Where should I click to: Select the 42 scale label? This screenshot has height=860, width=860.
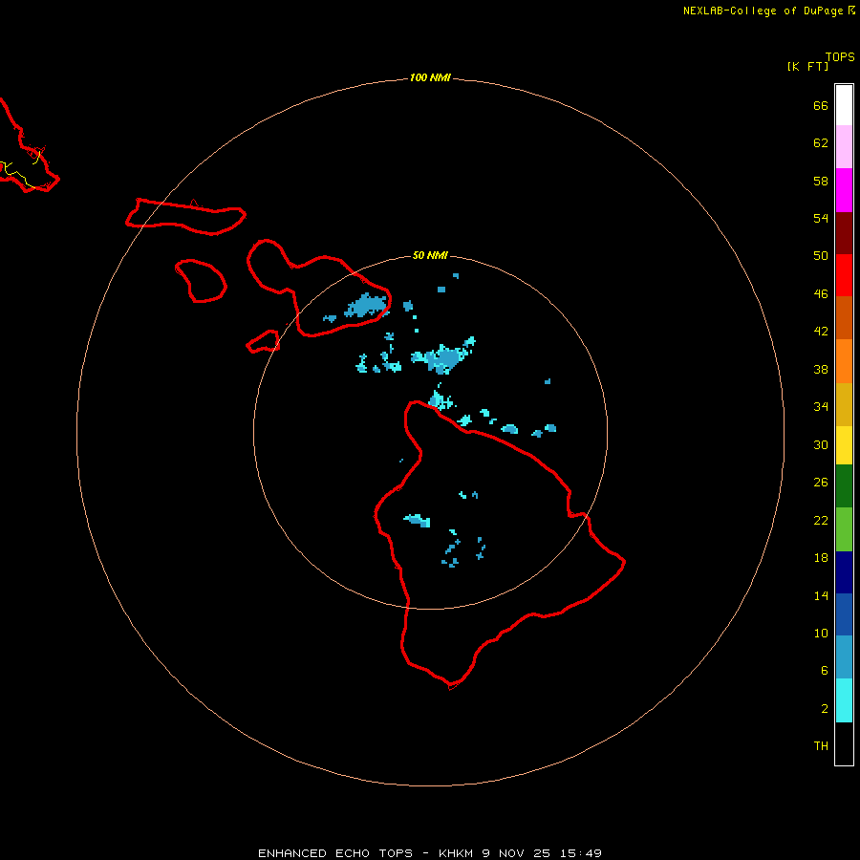coord(821,332)
